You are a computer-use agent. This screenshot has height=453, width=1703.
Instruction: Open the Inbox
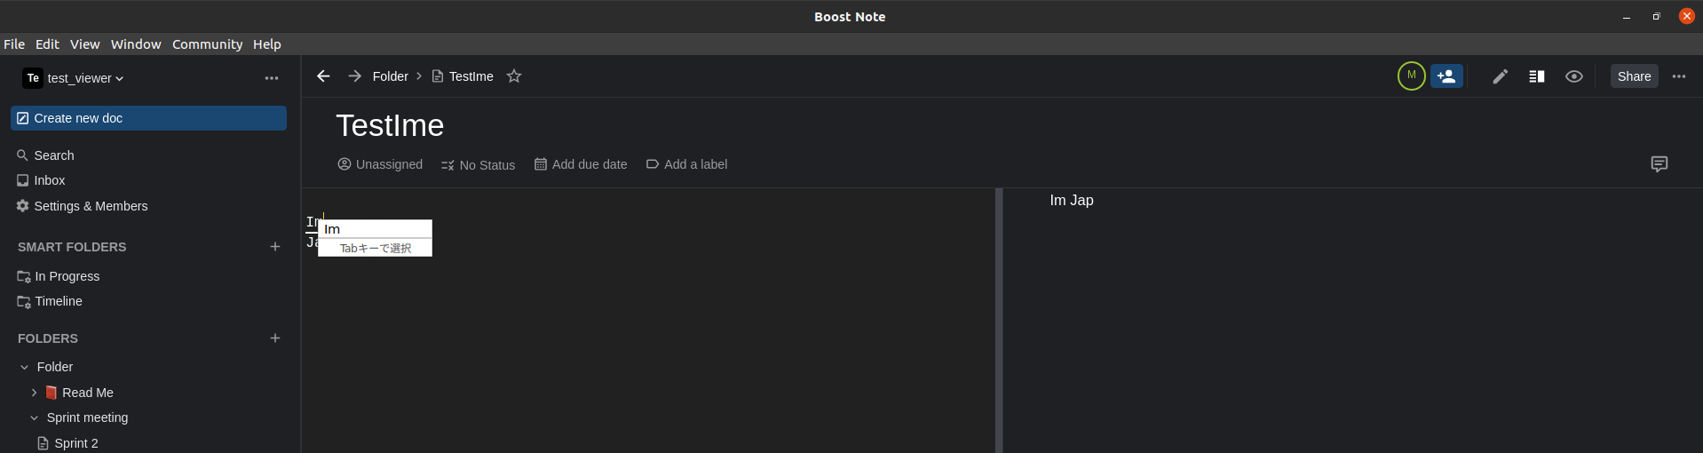click(x=41, y=180)
